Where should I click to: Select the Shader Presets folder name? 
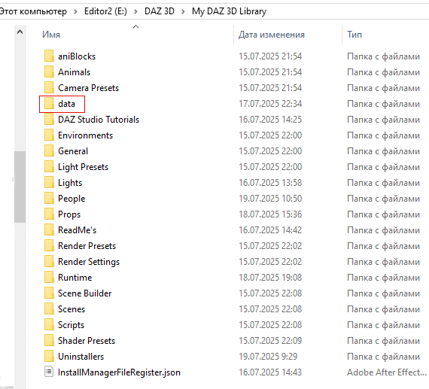pyautogui.click(x=87, y=341)
